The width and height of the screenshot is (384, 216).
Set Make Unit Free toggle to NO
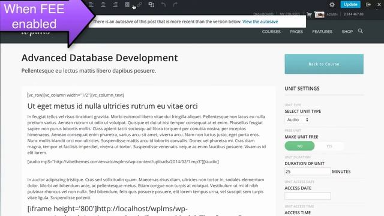tap(299, 146)
